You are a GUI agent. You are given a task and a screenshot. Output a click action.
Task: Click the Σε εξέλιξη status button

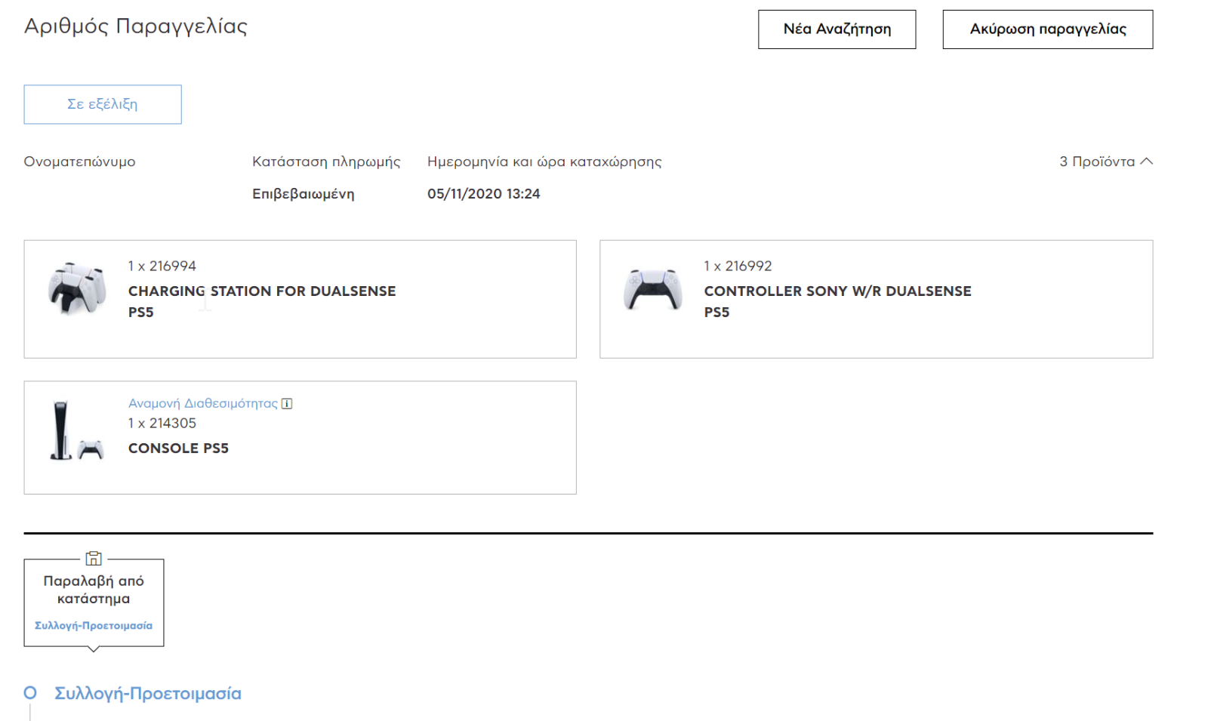103,104
